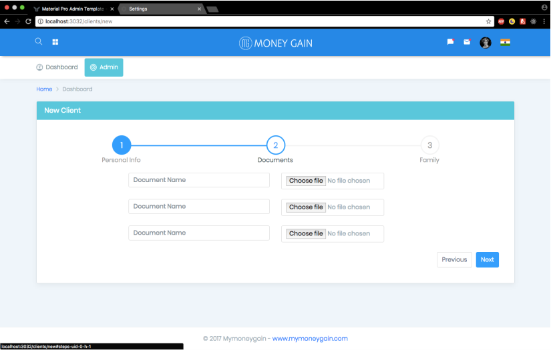551x350 pixels.
Task: Open the user profile avatar
Action: tap(486, 43)
